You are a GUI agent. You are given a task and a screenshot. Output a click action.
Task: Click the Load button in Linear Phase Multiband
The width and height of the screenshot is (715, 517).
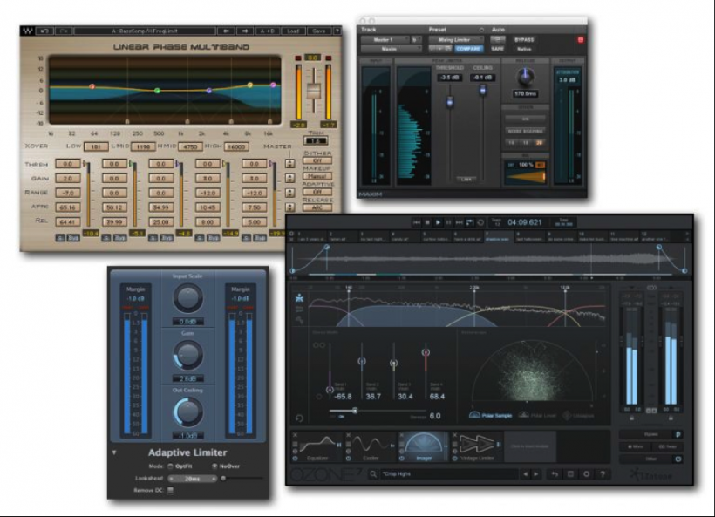pos(293,31)
